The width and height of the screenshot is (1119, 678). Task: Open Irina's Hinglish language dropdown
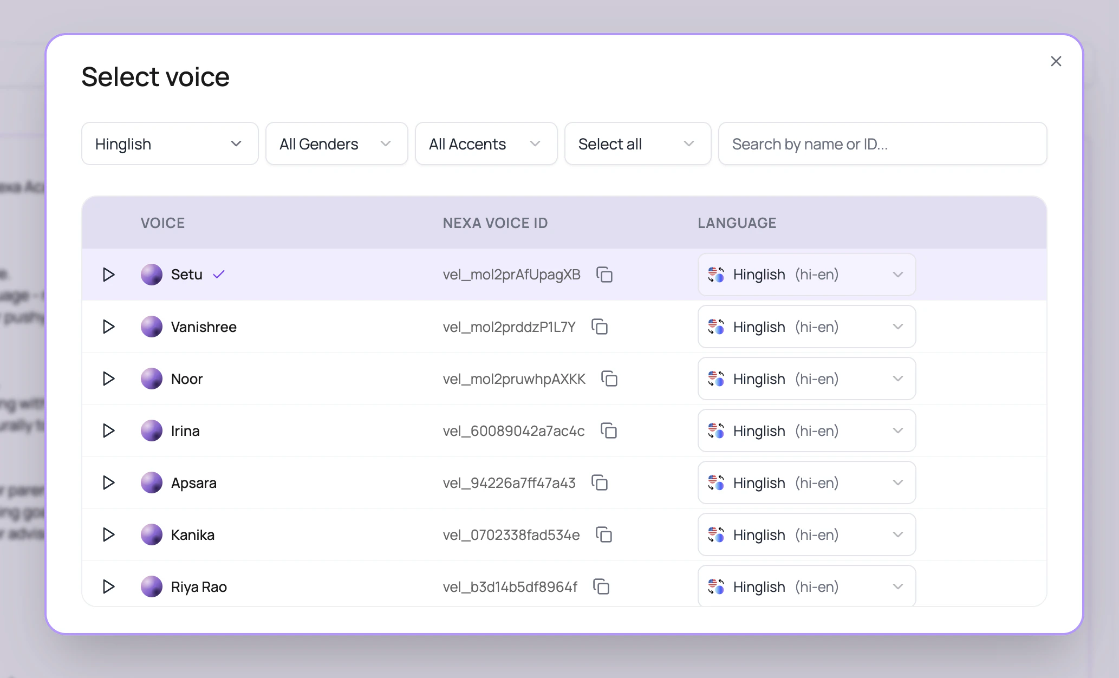[x=807, y=431]
